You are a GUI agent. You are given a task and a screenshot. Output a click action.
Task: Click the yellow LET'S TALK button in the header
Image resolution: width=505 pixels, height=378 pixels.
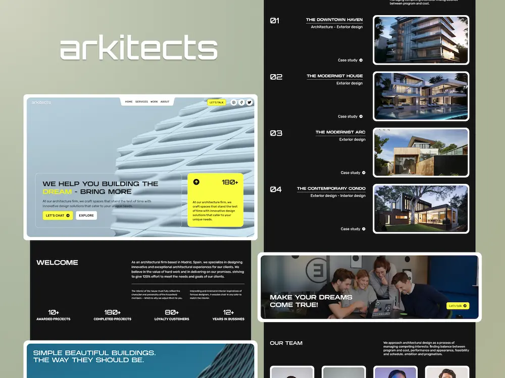click(216, 102)
